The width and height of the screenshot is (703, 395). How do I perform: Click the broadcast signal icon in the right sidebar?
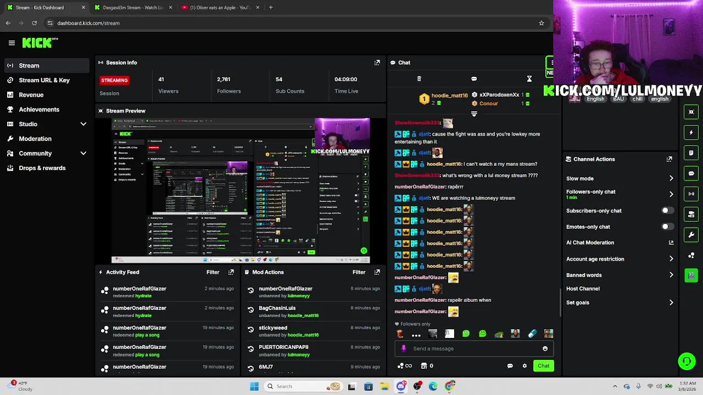tap(691, 194)
